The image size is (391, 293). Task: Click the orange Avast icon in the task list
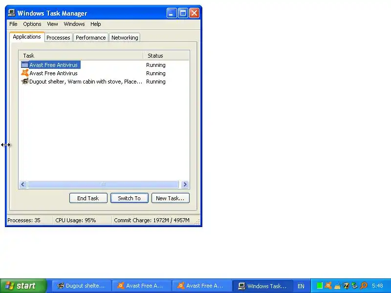click(x=25, y=73)
